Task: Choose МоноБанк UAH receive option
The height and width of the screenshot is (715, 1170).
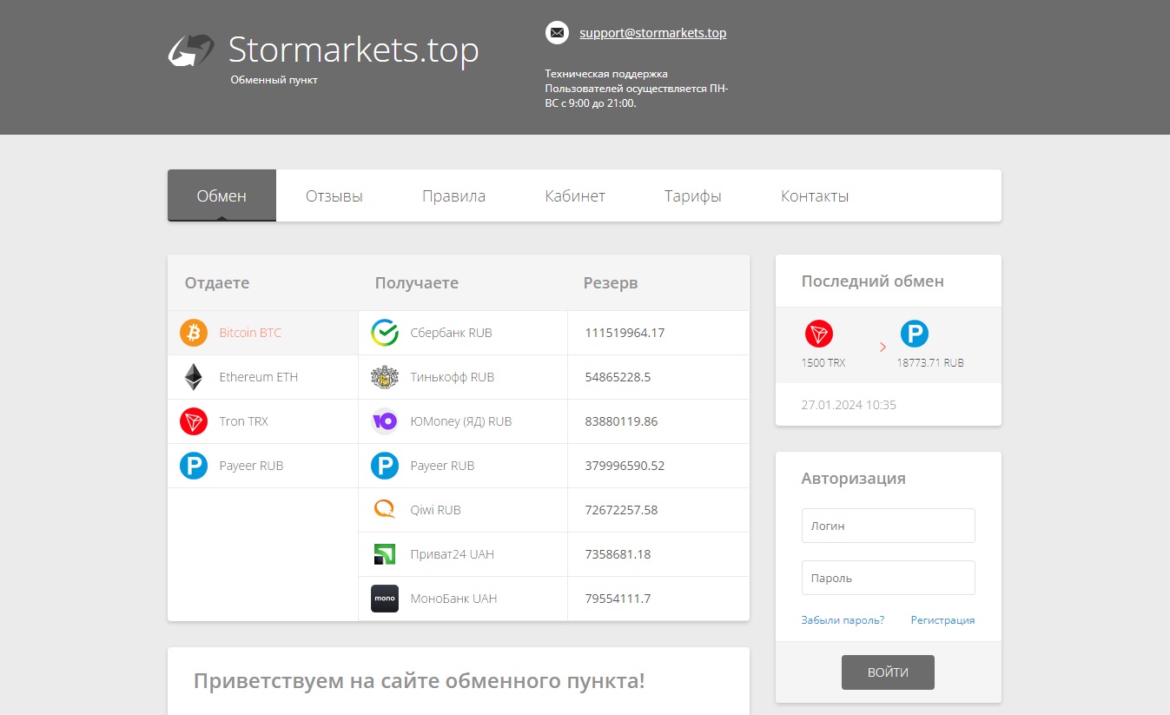Action: [463, 599]
